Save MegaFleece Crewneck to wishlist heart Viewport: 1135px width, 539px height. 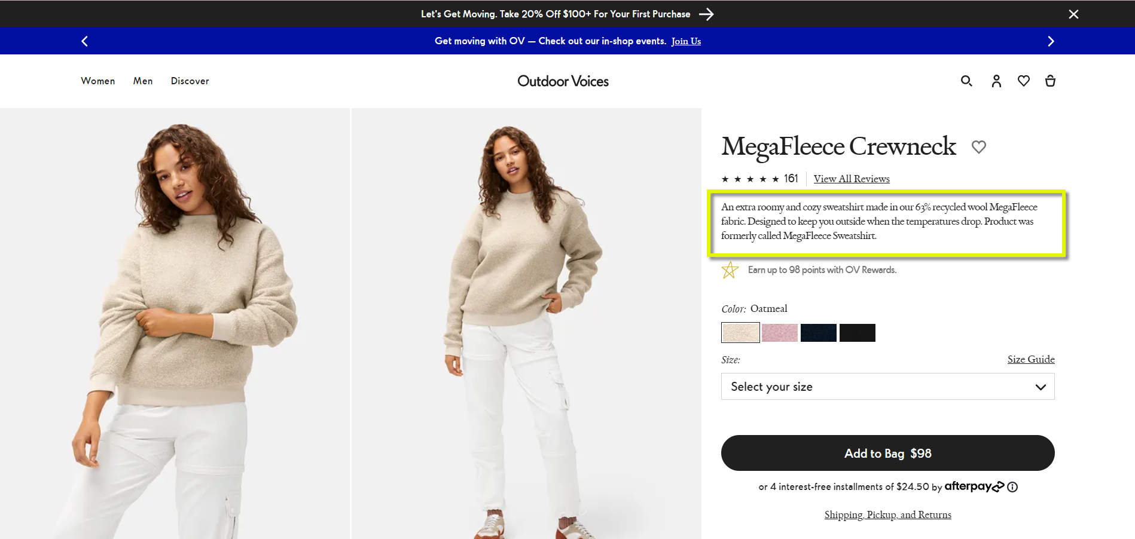click(979, 146)
